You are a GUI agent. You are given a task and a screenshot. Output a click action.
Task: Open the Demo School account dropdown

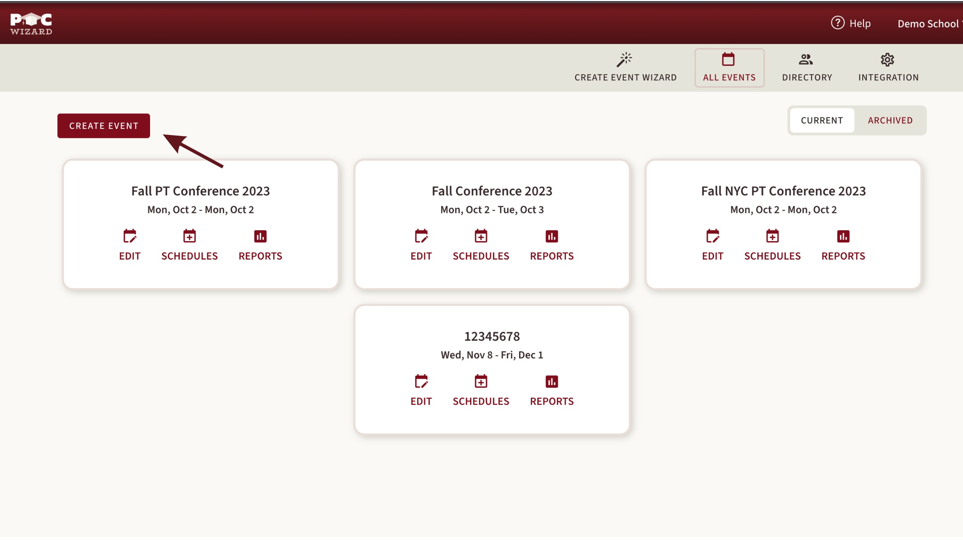click(930, 24)
